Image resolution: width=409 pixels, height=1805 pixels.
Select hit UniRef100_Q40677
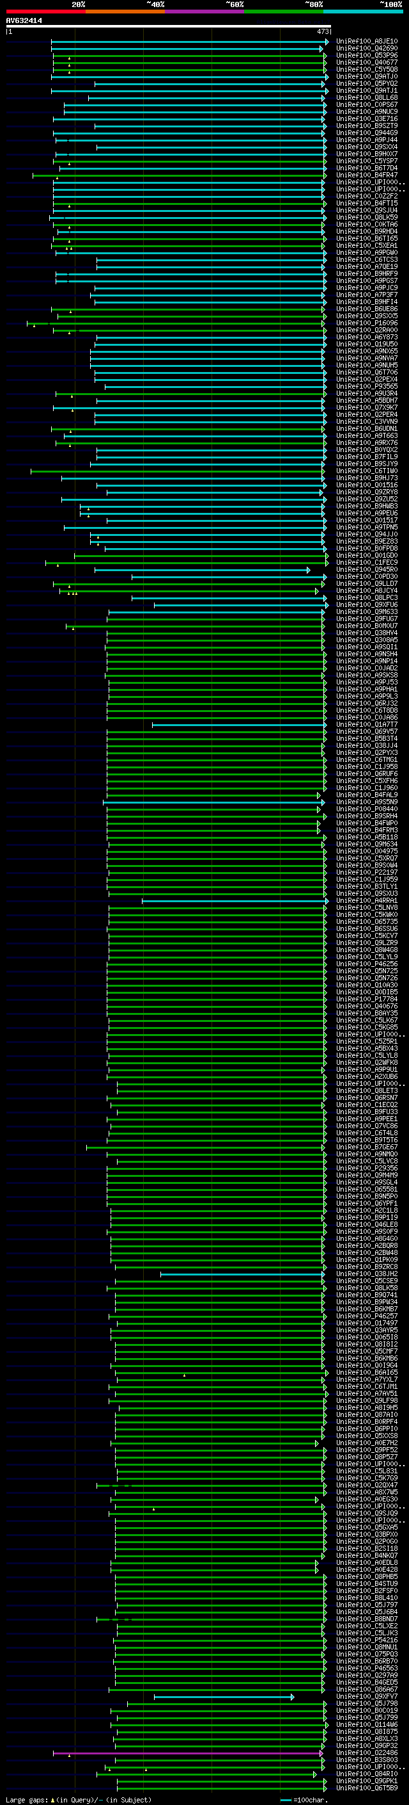pyautogui.click(x=367, y=62)
